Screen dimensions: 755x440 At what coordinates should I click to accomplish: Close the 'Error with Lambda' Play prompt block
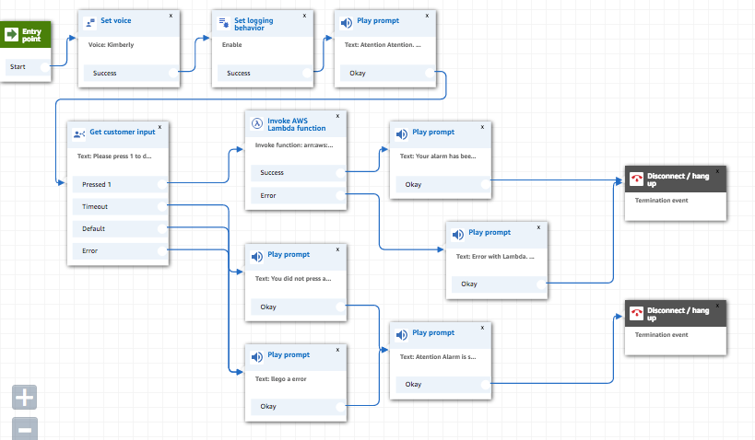pos(538,227)
